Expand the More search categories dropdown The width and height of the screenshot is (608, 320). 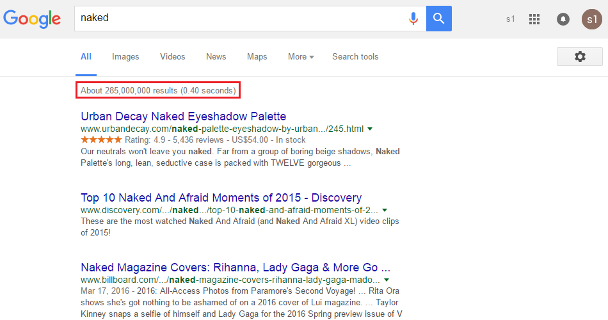coord(301,57)
